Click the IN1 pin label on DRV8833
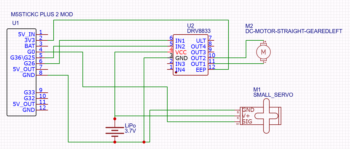The width and height of the screenshot is (350, 149). coord(180,40)
